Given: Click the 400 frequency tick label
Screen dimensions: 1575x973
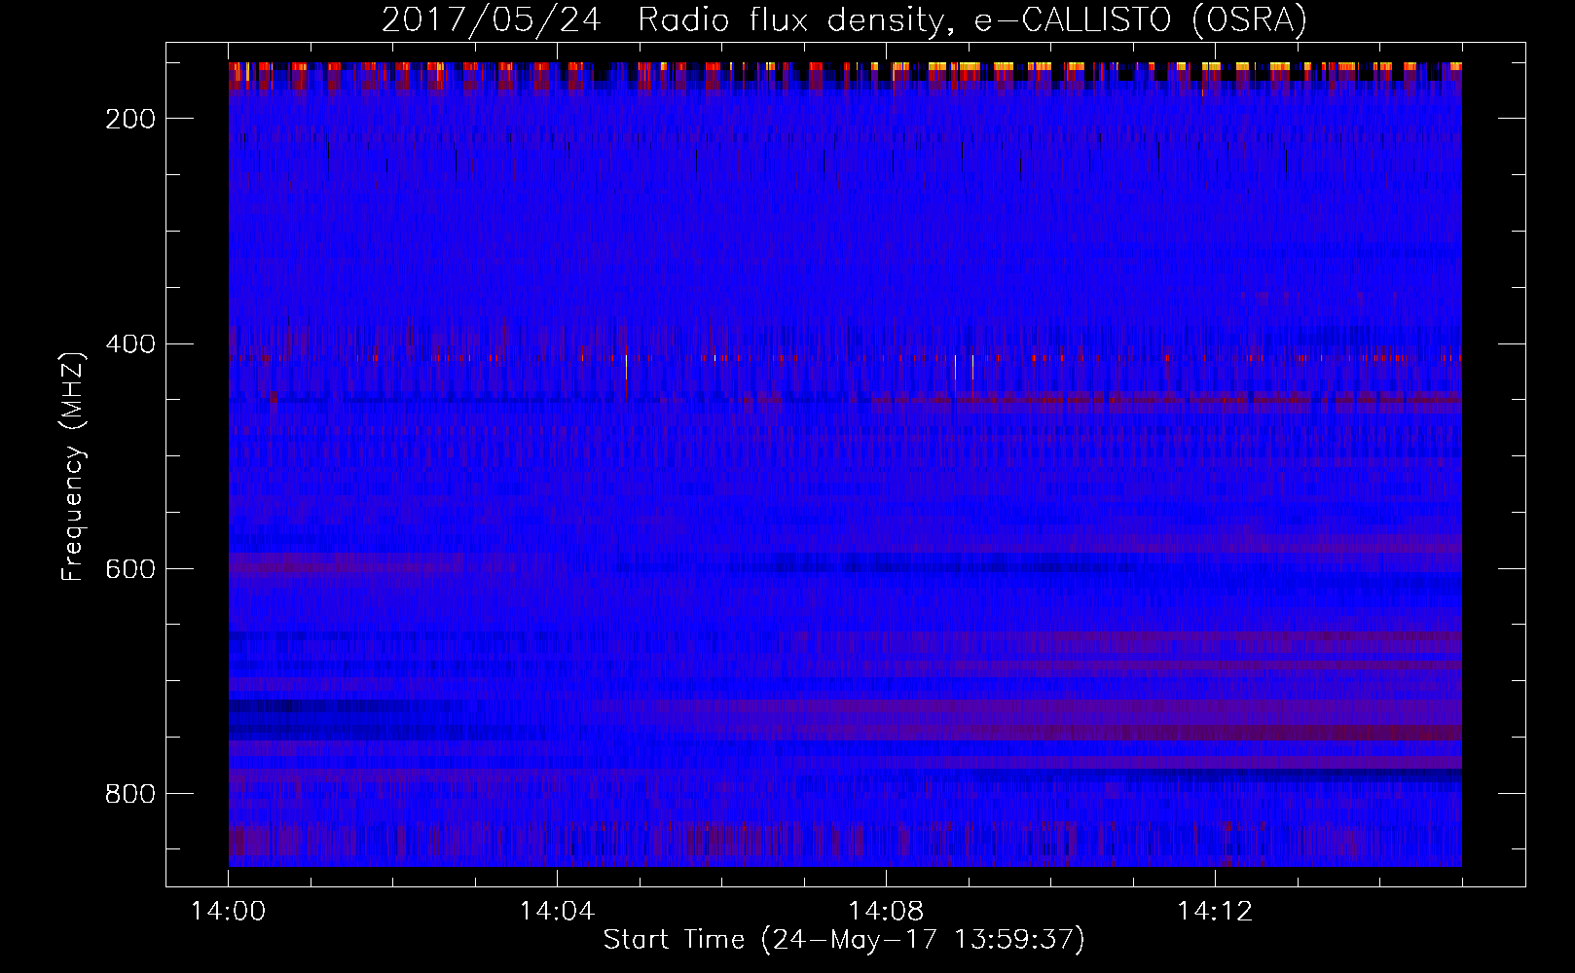Looking at the screenshot, I should pos(130,343).
